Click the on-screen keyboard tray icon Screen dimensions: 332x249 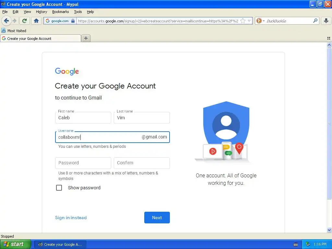tap(296, 244)
